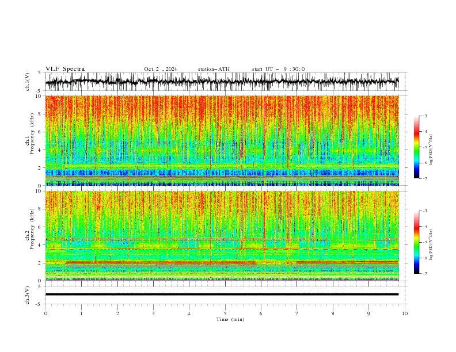
Task: Click the time axis end label "10"
Action: pyautogui.click(x=405, y=313)
